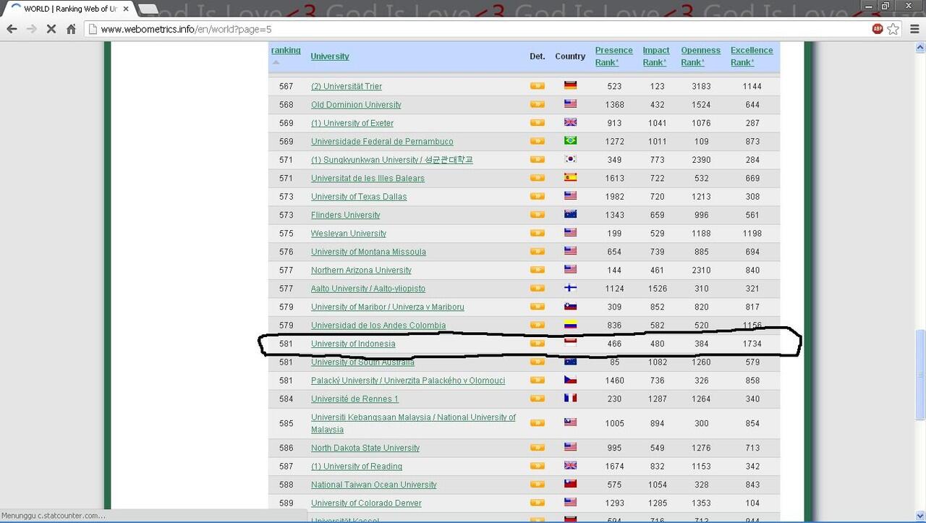Open Universiti Kebangsaan Malaysia link
This screenshot has height=523, width=926.
[x=414, y=423]
